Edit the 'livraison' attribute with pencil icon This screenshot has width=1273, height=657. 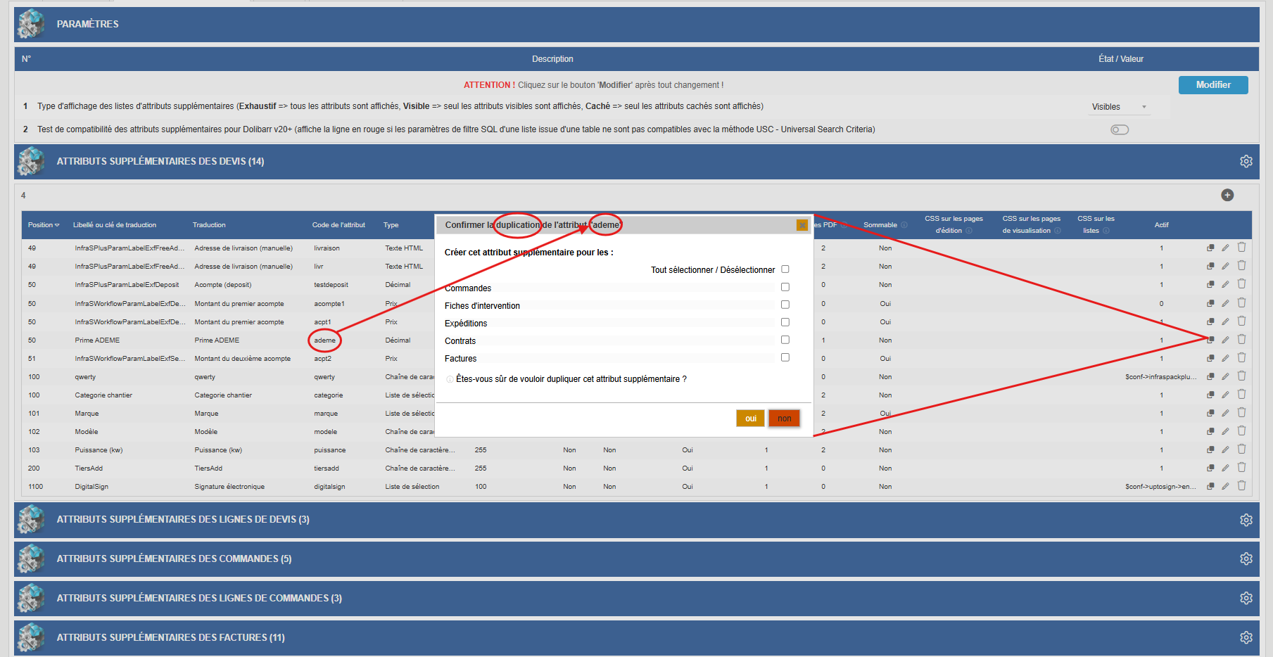pos(1225,248)
